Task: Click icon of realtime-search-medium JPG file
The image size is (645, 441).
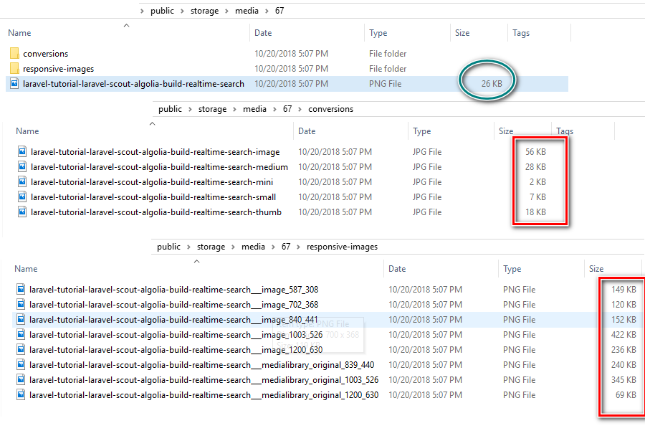Action: 22,167
